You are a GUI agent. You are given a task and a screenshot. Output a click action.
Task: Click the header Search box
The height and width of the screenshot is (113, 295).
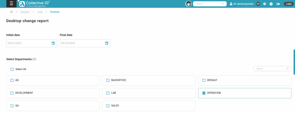pyautogui.click(x=210, y=4)
